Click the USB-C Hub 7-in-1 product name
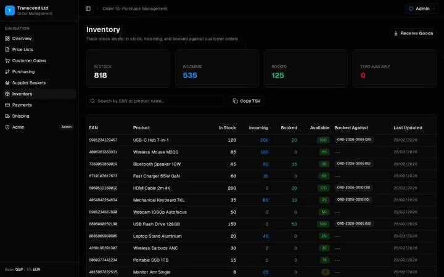Viewport: 444px width, 277px height. [150, 140]
